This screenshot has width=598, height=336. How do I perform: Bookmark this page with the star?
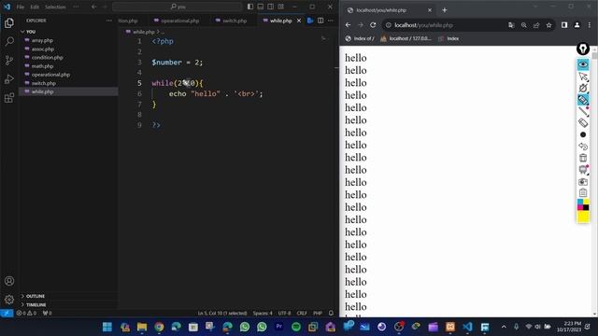coord(548,25)
